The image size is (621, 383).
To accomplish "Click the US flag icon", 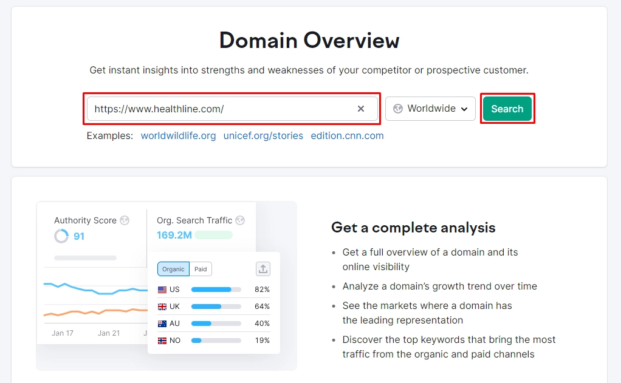I will (x=162, y=290).
